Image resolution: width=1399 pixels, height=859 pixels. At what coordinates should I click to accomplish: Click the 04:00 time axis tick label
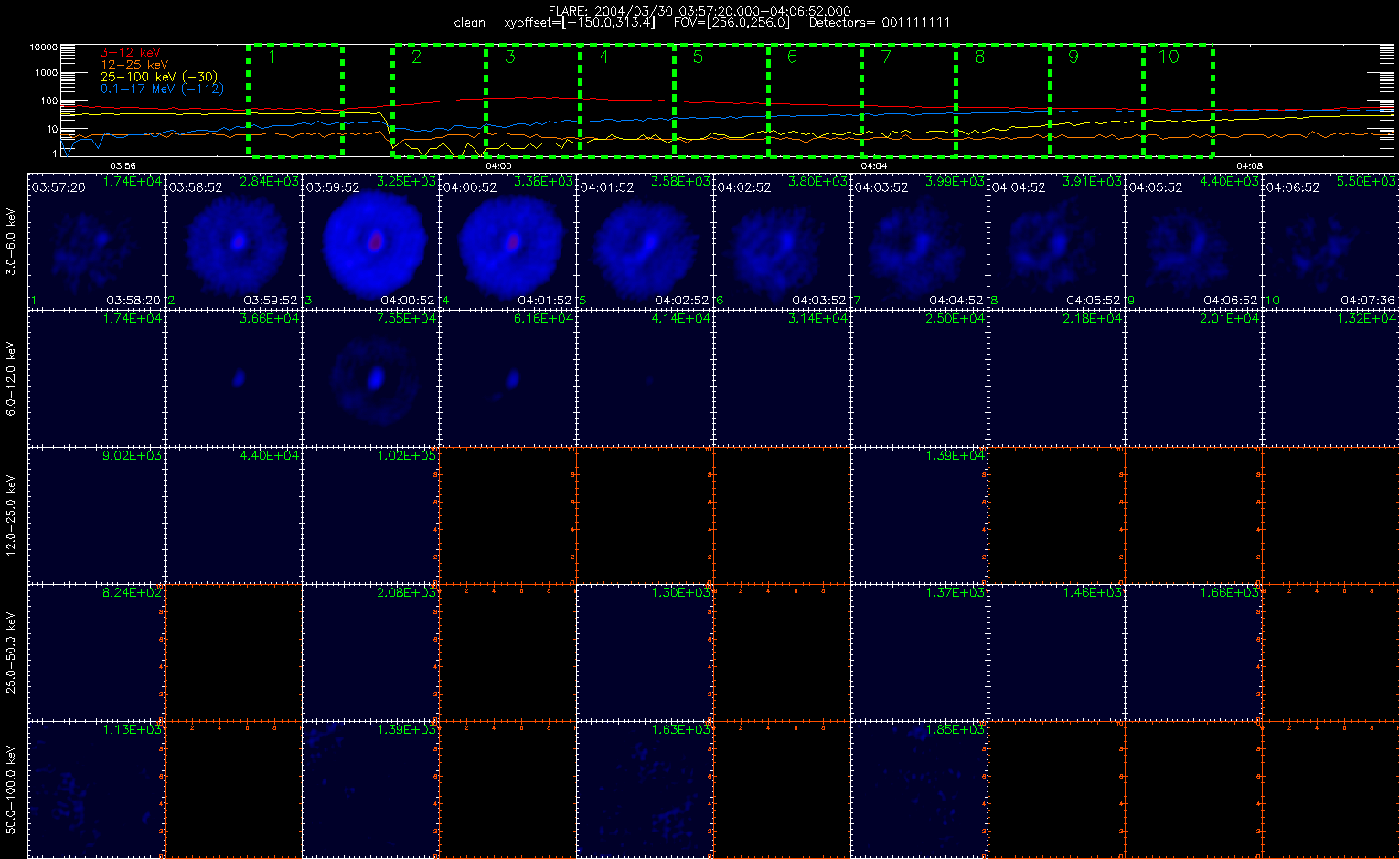[498, 165]
